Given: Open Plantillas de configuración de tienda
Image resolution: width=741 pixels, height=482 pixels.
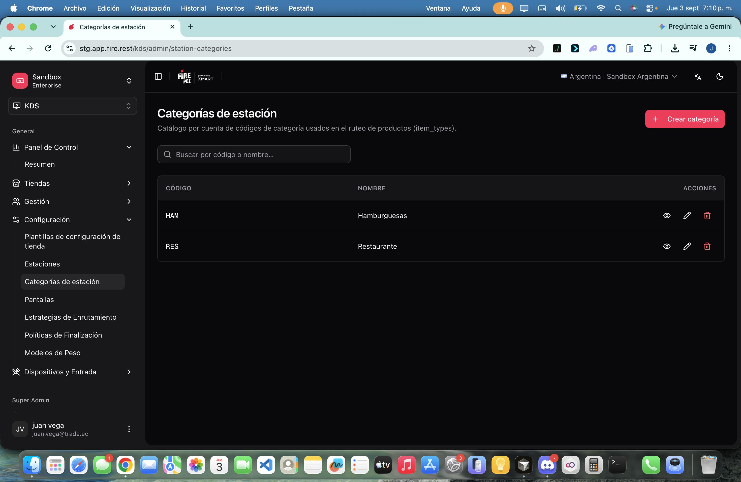Looking at the screenshot, I should click(x=73, y=241).
